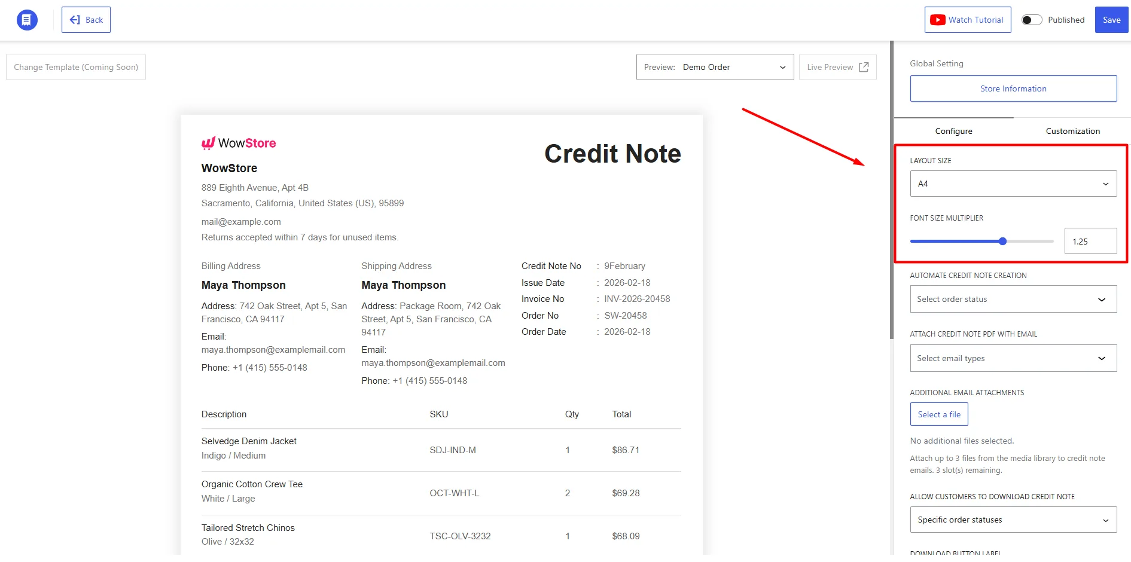Click the font size multiplier value field
The height and width of the screenshot is (562, 1131).
coord(1090,242)
